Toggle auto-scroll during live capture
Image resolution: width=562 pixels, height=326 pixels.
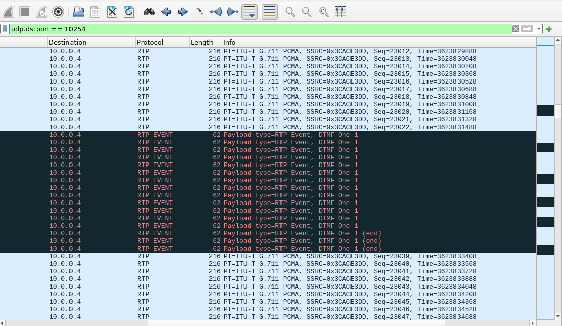coord(249,11)
